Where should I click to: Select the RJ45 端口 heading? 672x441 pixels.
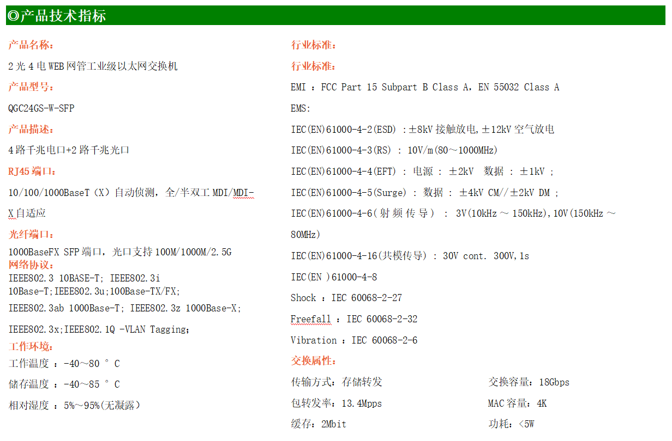click(32, 172)
